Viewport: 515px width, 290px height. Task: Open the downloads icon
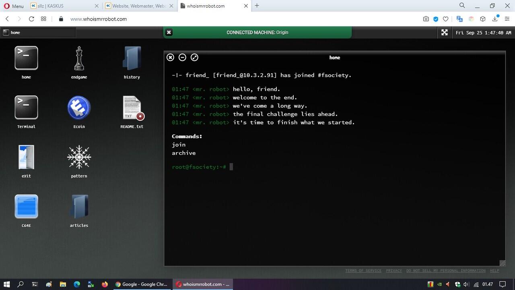point(495,19)
